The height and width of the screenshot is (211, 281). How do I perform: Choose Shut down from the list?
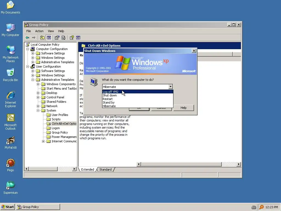(138, 95)
